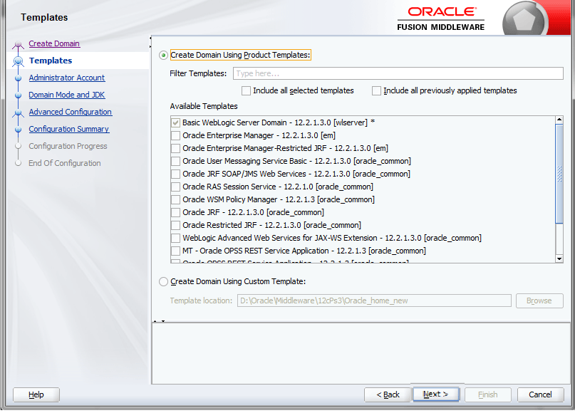Go to the Advanced Configuration step

pyautogui.click(x=71, y=112)
